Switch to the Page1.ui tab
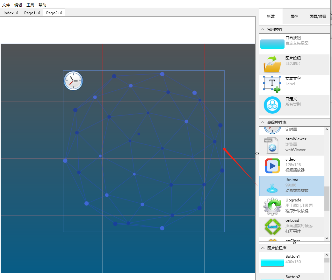 32,13
